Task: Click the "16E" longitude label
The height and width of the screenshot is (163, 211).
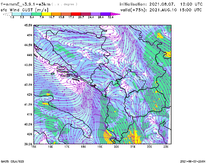Action: pyautogui.click(x=50, y=147)
